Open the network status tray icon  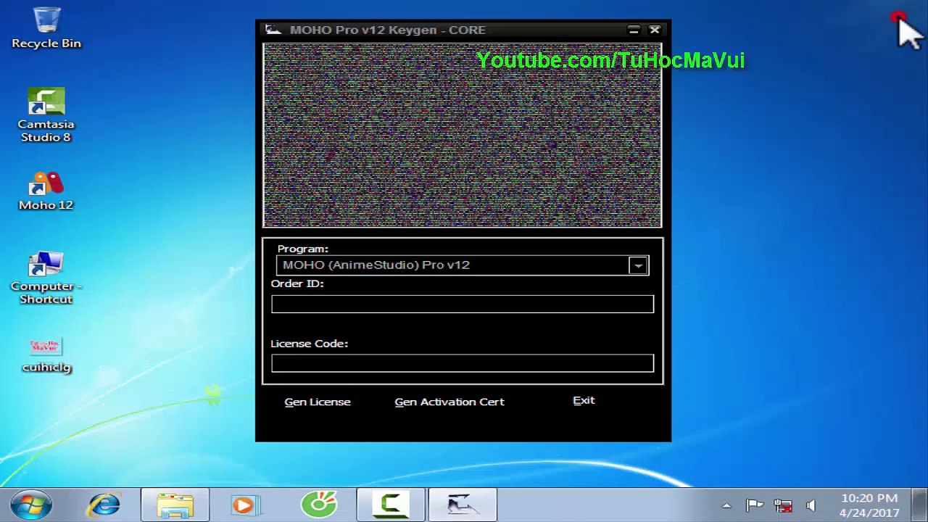783,505
